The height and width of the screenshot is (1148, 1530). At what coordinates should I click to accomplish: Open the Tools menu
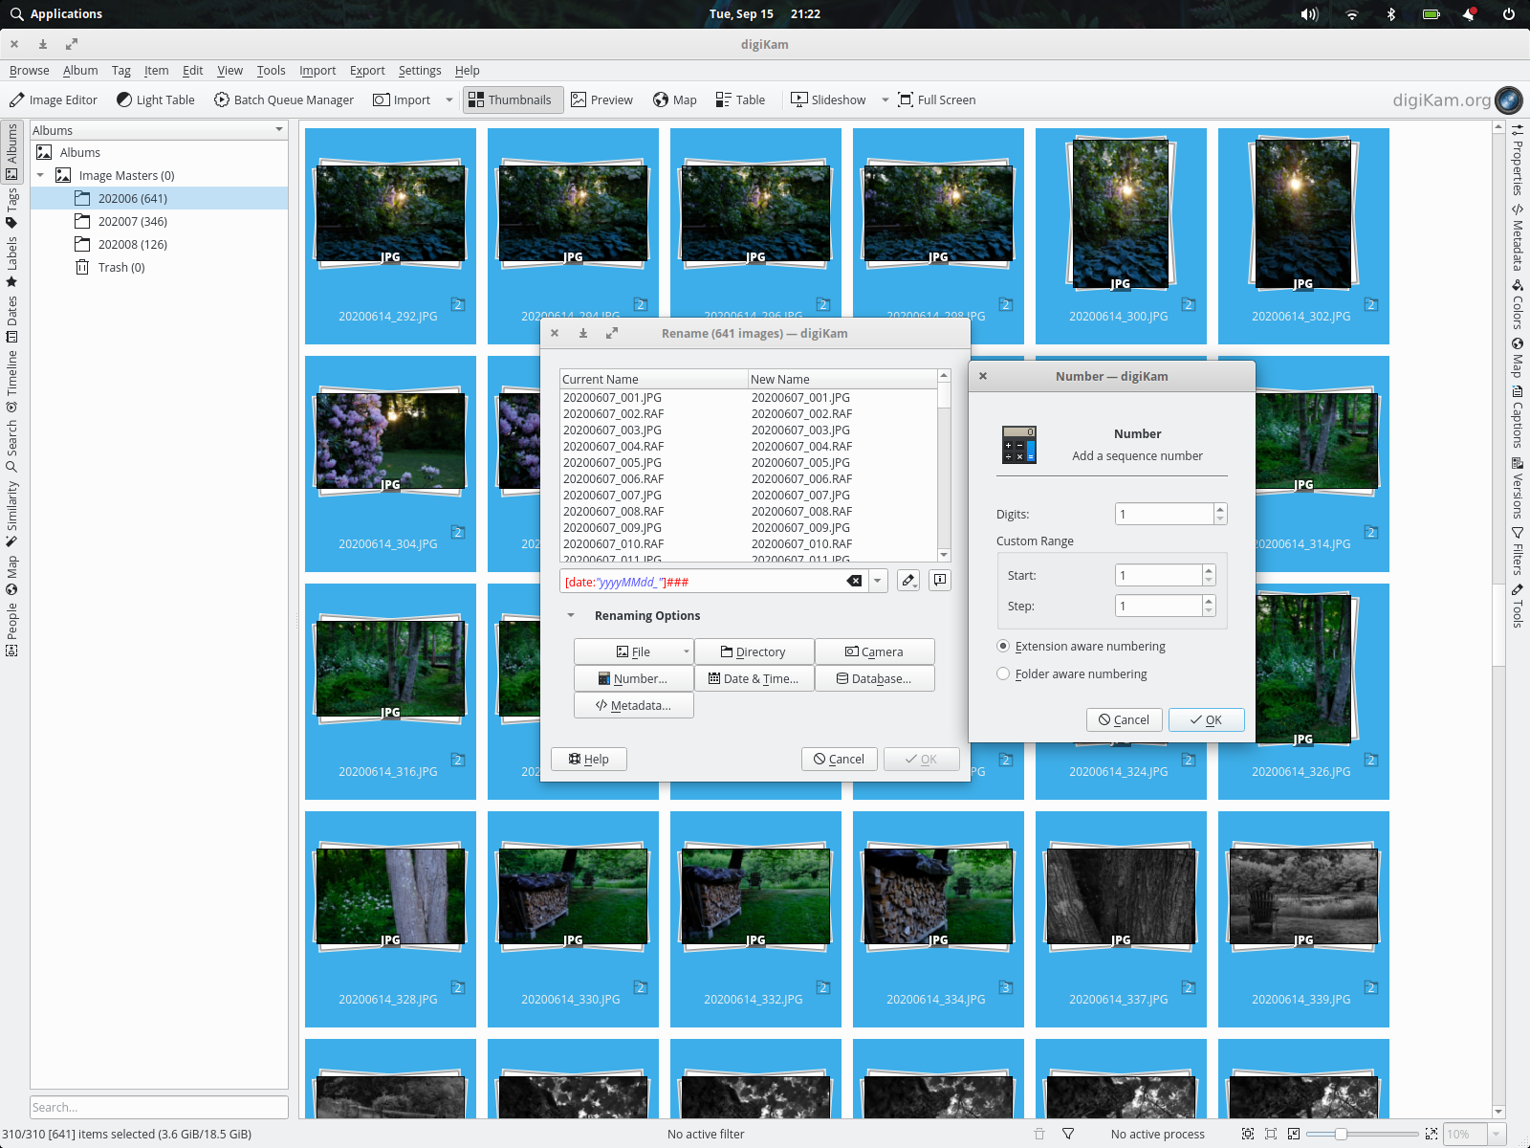(271, 71)
